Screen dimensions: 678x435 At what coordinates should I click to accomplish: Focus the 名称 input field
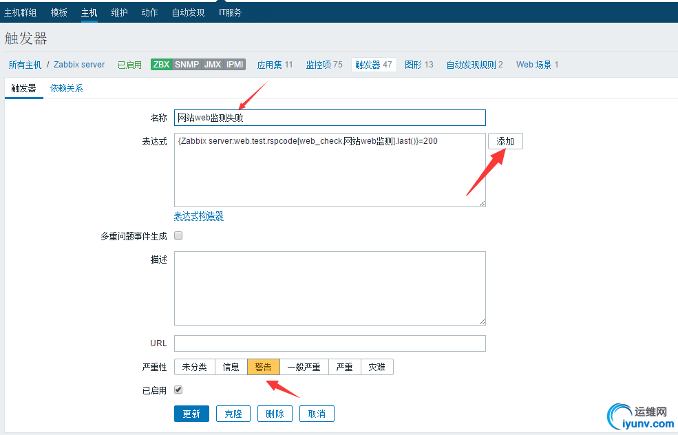click(330, 118)
